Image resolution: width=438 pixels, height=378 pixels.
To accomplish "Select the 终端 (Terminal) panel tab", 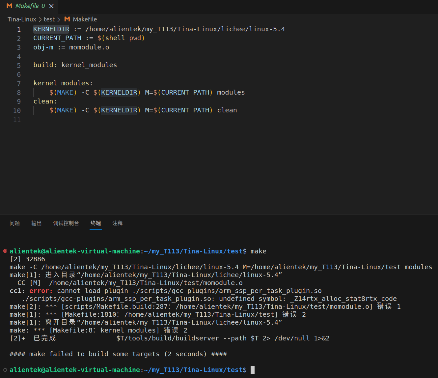I will 96,223.
